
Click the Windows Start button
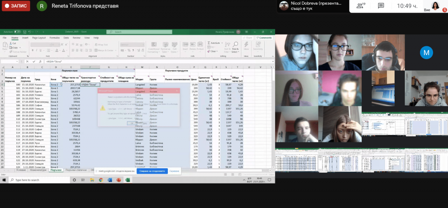[4, 180]
